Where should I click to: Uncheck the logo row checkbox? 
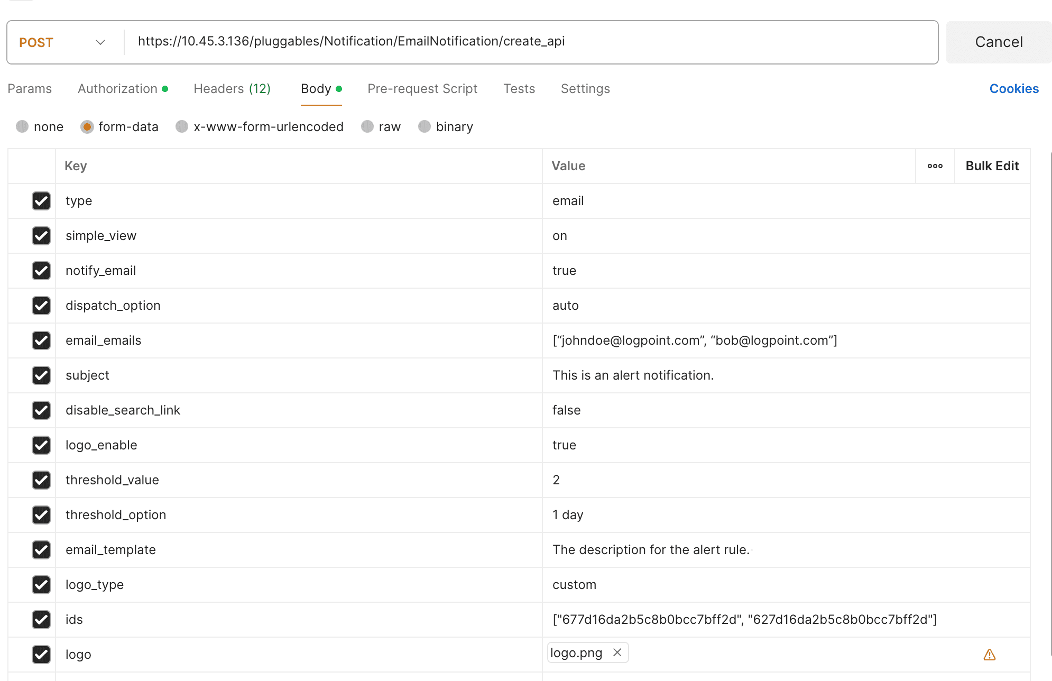[x=41, y=654]
